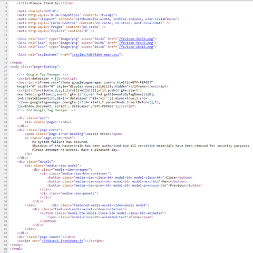Click the new Date().getTime() line

[86, 94]
